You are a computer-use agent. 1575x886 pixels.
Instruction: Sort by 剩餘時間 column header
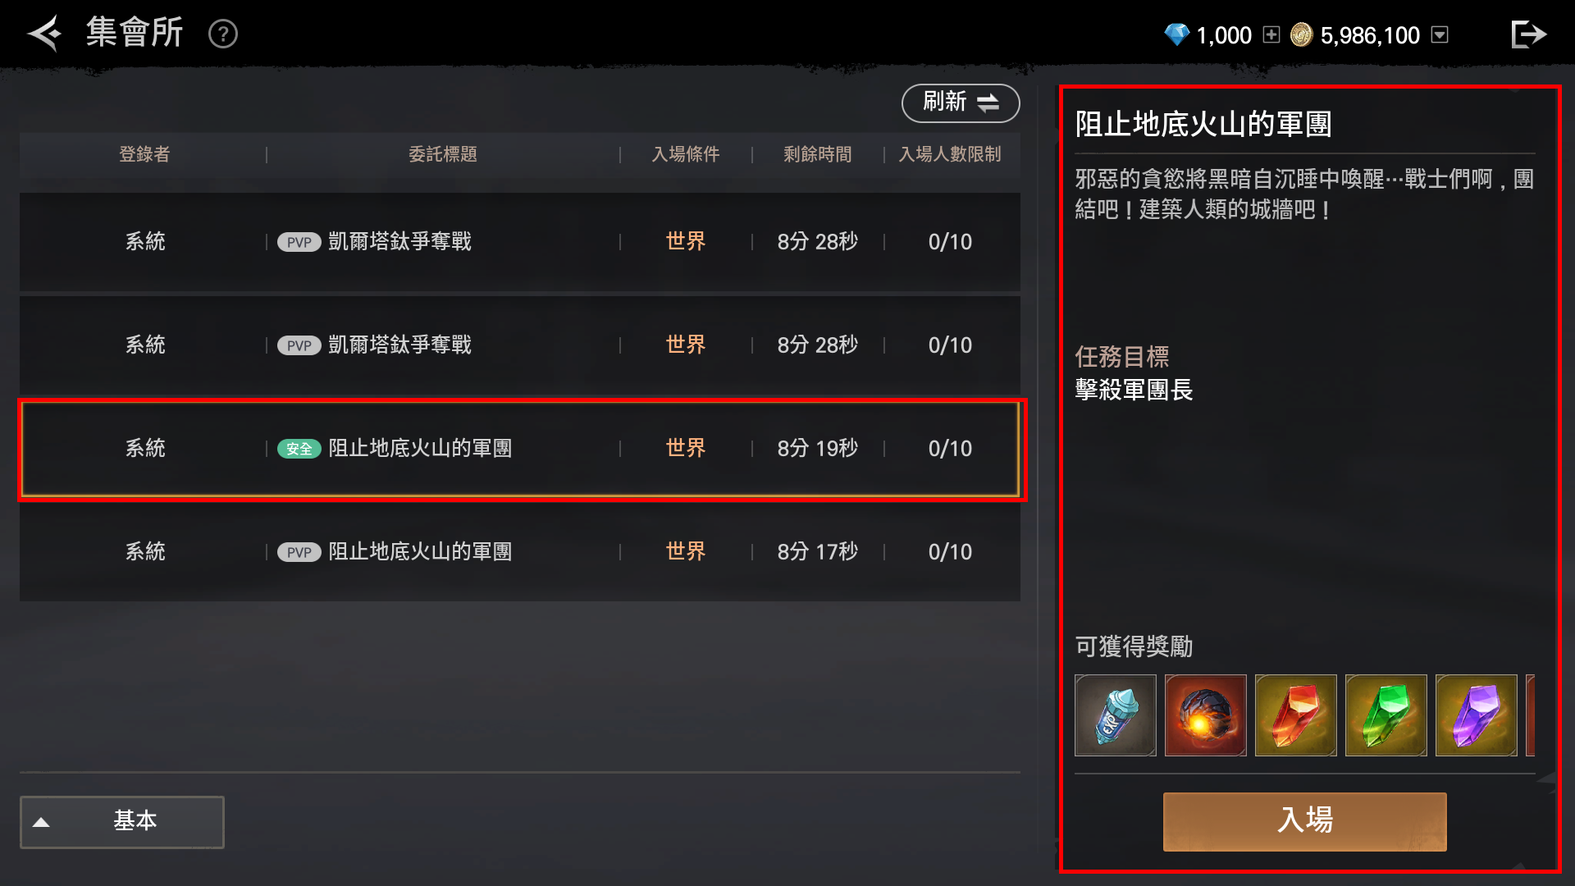click(x=817, y=154)
